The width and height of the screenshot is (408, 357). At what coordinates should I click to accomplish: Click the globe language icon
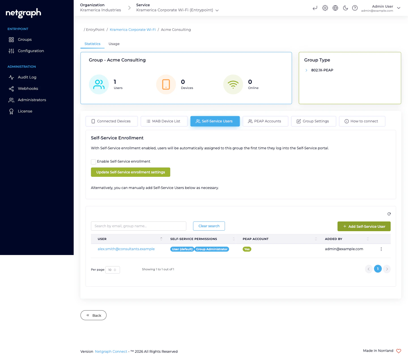335,8
